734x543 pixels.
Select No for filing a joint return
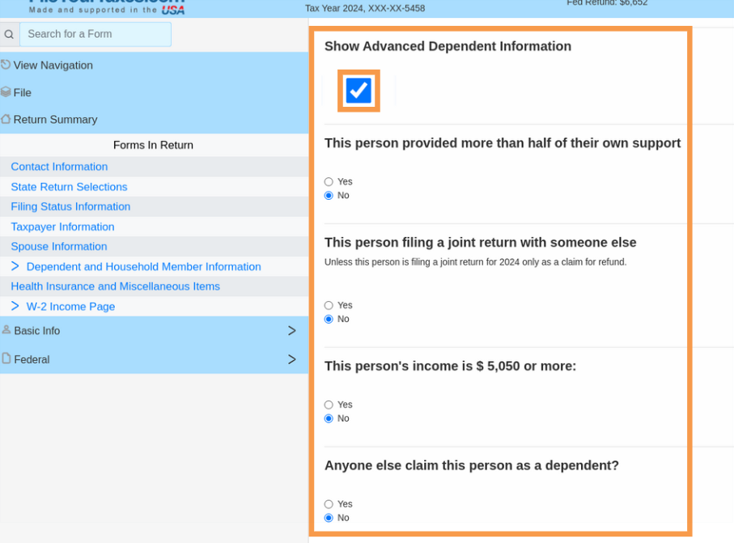[x=329, y=319]
